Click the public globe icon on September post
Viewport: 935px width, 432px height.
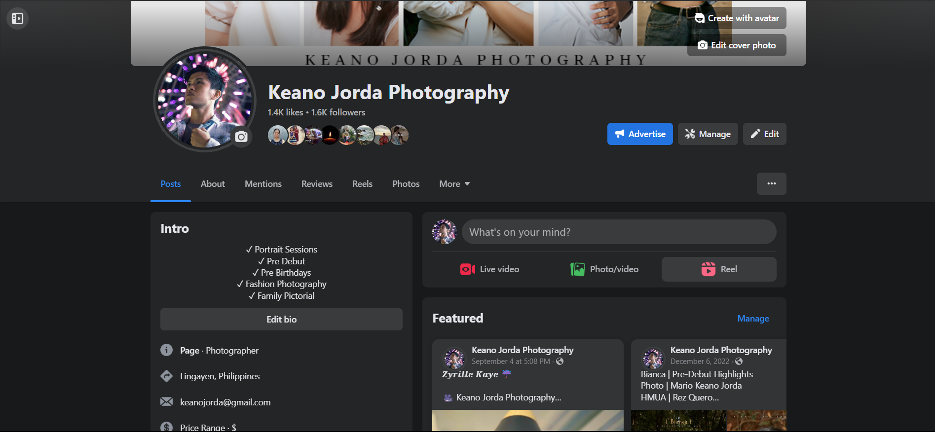tap(560, 361)
